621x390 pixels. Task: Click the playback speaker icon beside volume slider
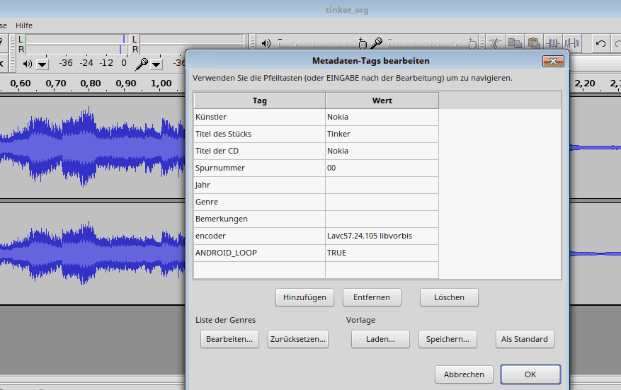click(266, 43)
